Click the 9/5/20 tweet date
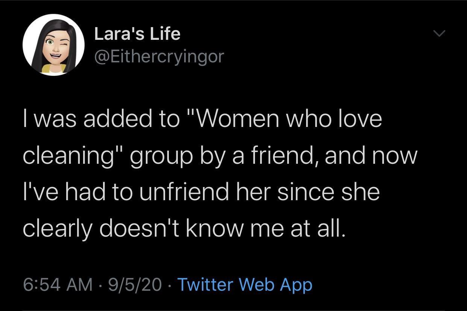The image size is (467, 311). coord(135,285)
